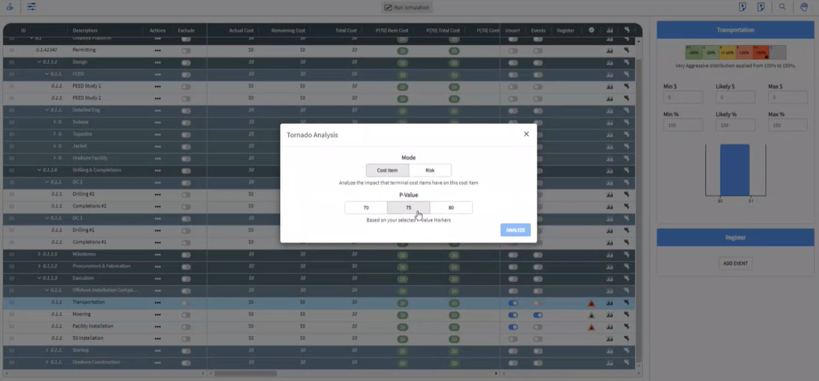Screen dimensions: 819x381
Task: Click the Max % input field
Action: (x=787, y=126)
